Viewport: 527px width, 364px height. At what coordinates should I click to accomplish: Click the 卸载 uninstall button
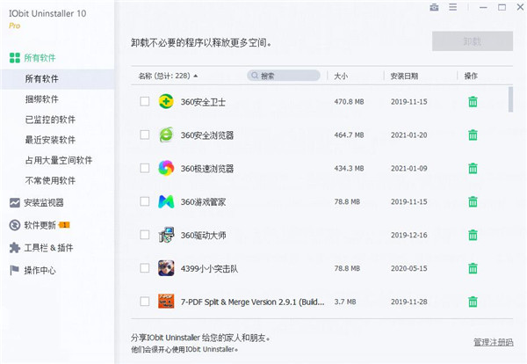pos(473,41)
